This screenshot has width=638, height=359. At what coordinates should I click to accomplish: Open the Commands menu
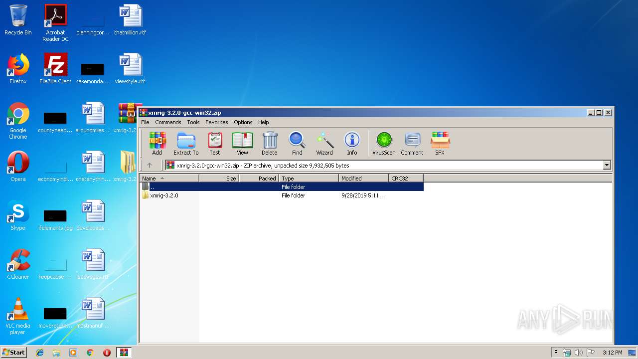tap(168, 122)
